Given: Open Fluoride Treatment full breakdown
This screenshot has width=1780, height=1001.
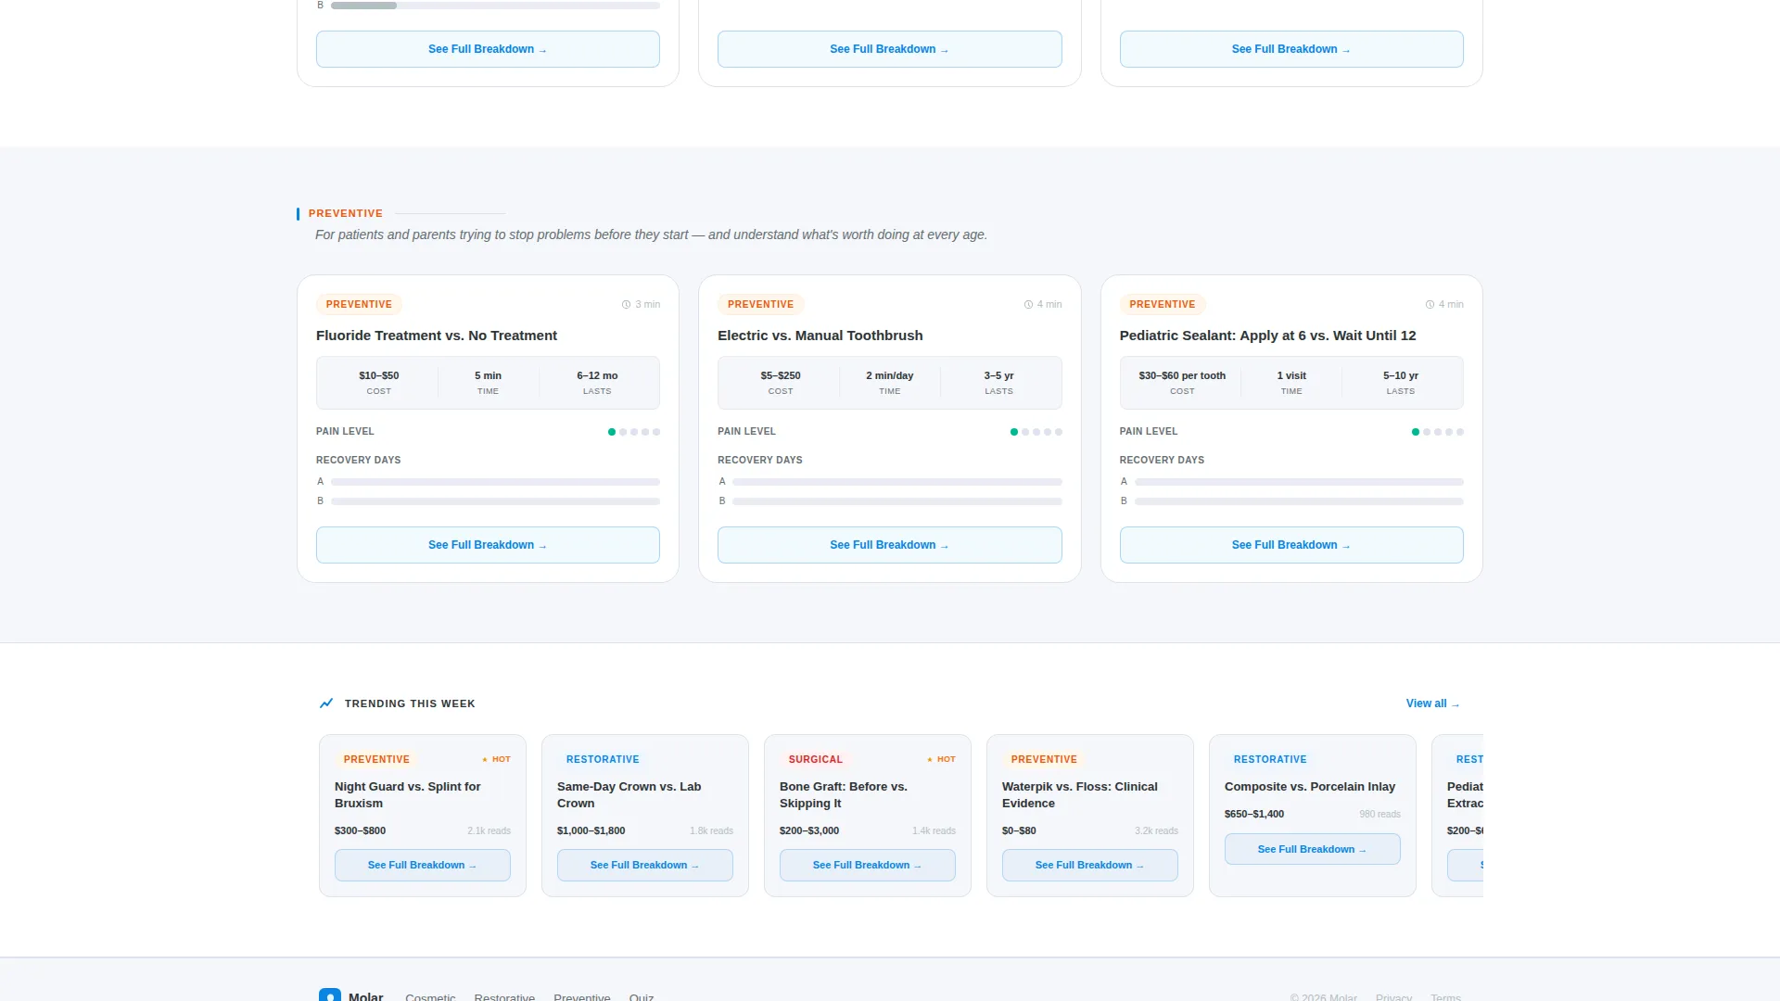Looking at the screenshot, I should click(488, 545).
